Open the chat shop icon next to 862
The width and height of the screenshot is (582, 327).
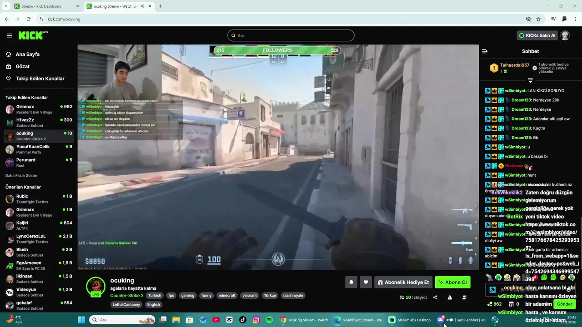pyautogui.click(x=511, y=304)
